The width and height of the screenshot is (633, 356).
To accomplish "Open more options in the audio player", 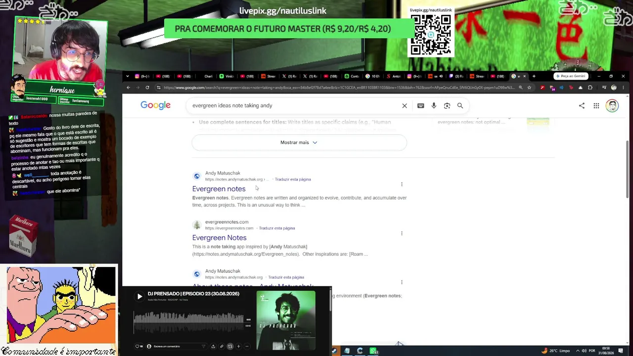I will click(247, 346).
